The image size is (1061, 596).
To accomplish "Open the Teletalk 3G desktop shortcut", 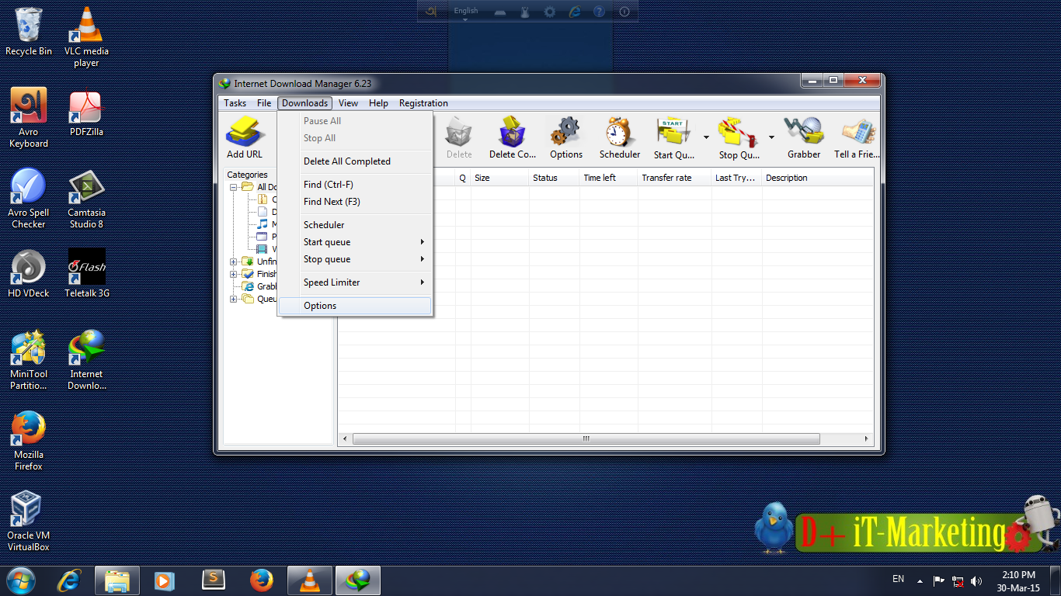I will coord(86,273).
